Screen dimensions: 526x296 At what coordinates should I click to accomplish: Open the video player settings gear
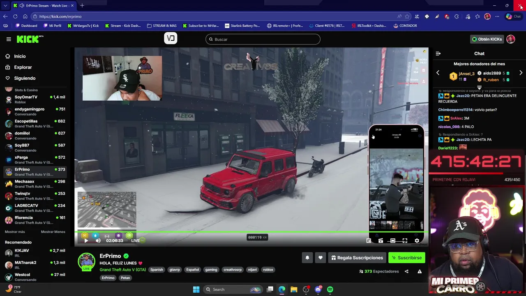pyautogui.click(x=417, y=240)
